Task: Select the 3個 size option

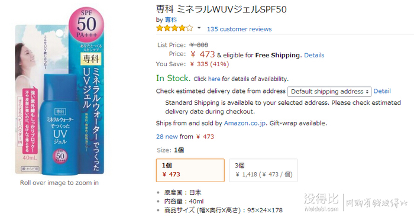Action: click(x=263, y=170)
